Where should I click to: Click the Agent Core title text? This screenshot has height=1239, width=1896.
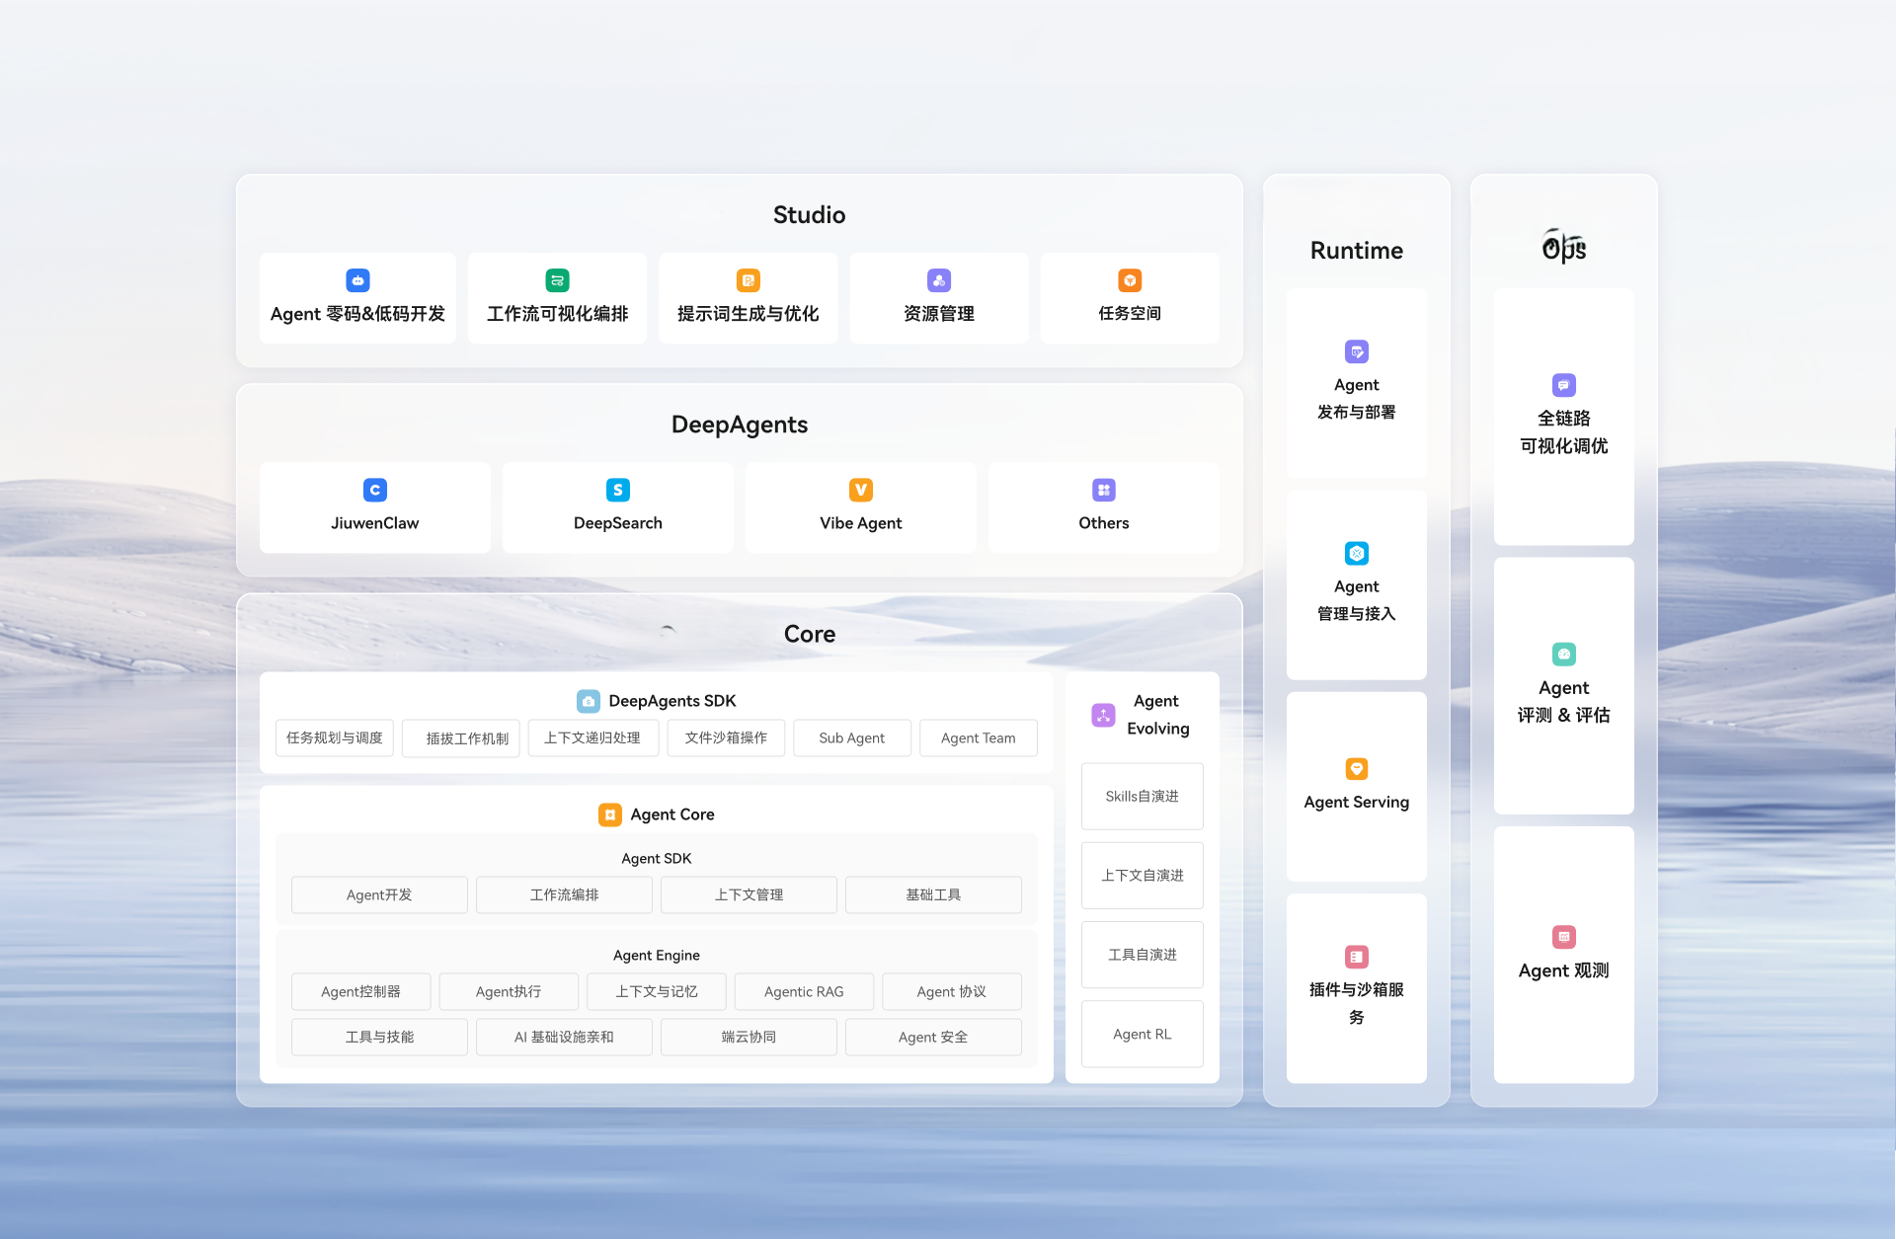point(672,814)
